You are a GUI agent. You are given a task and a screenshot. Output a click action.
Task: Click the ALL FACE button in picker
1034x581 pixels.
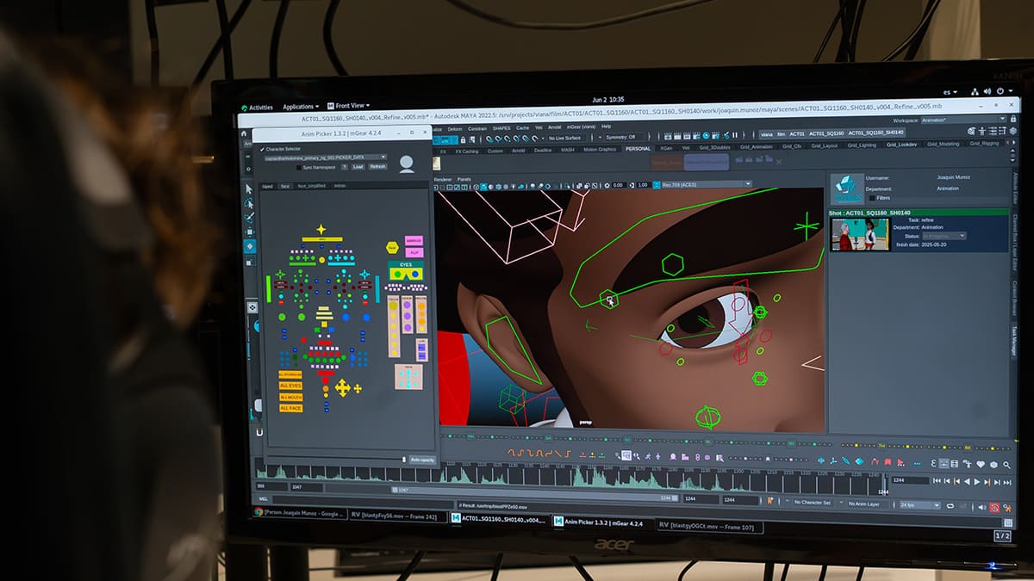point(290,408)
